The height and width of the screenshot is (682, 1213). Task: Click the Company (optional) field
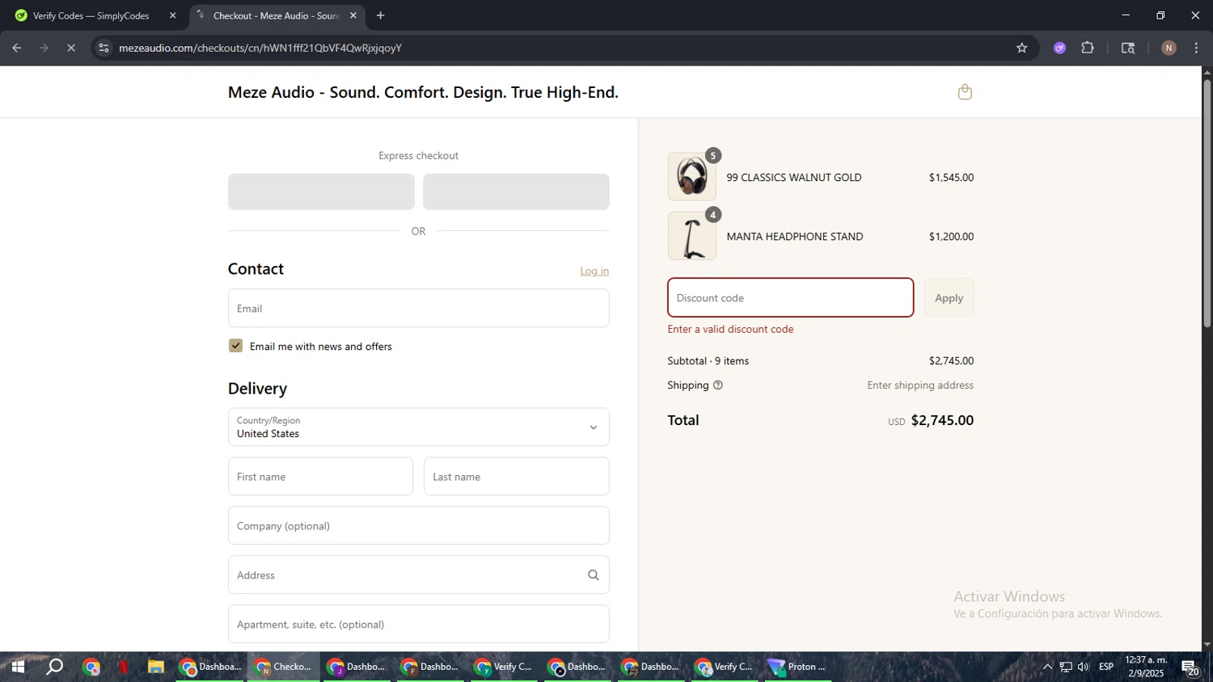click(418, 526)
